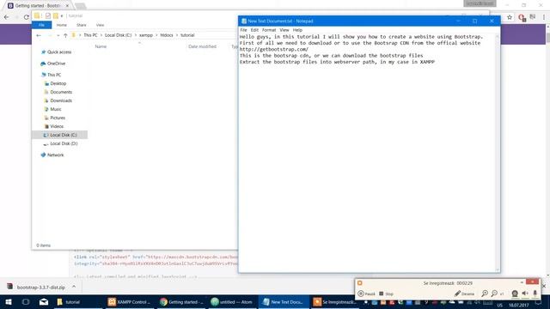
Task: Stop the screen recording
Action: click(386, 294)
